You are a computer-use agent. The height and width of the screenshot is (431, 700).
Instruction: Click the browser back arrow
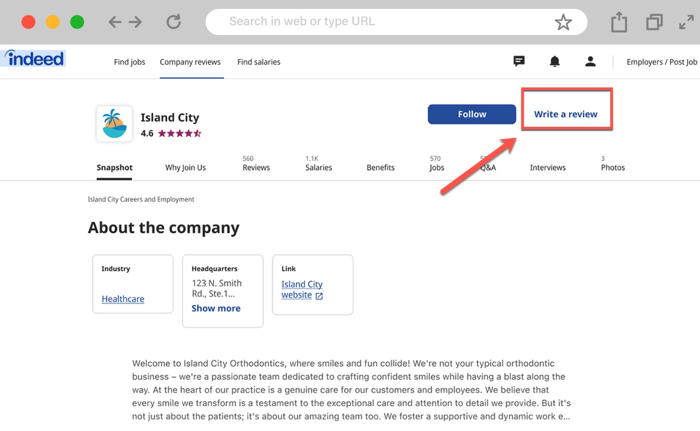pyautogui.click(x=115, y=22)
